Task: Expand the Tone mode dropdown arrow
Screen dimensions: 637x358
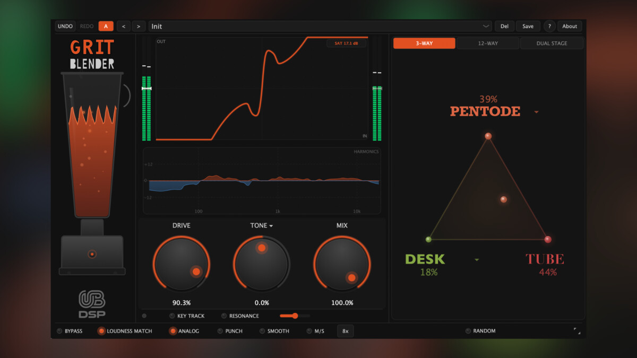Action: coord(271,226)
